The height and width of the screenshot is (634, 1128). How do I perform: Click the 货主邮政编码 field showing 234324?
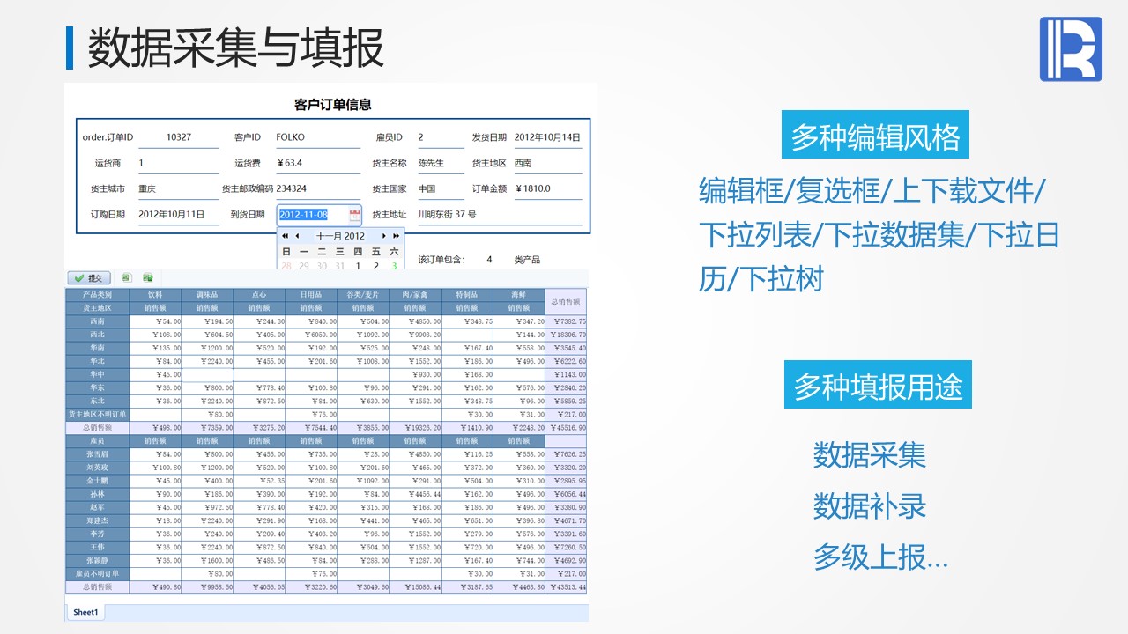coord(317,188)
